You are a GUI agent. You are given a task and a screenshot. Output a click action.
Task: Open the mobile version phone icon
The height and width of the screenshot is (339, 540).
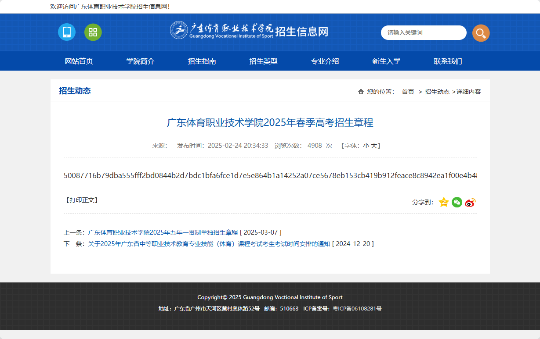(66, 32)
